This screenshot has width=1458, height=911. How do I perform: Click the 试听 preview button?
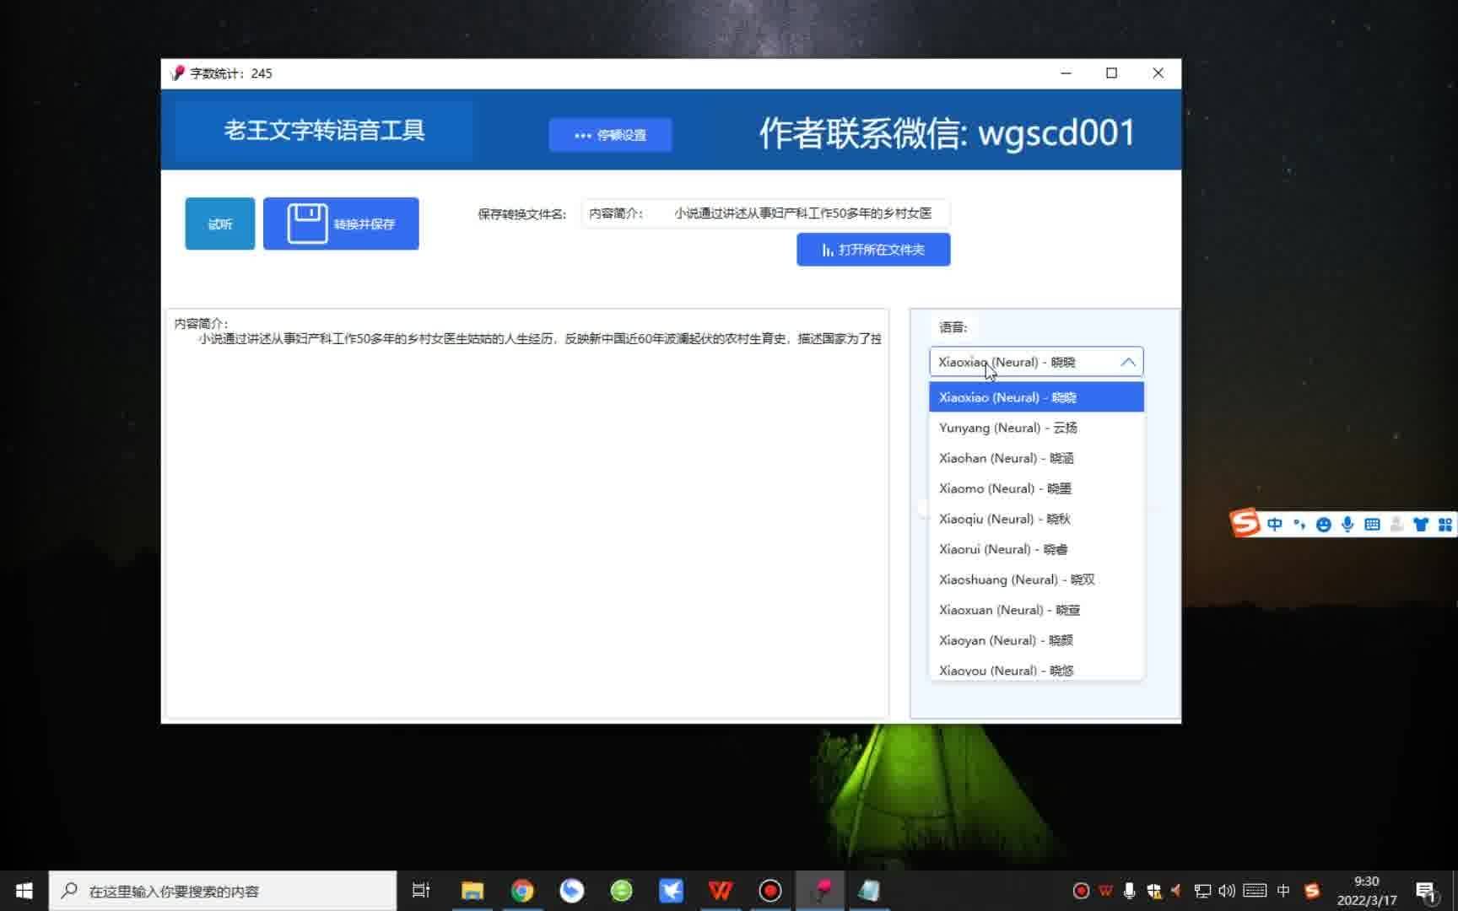point(219,224)
